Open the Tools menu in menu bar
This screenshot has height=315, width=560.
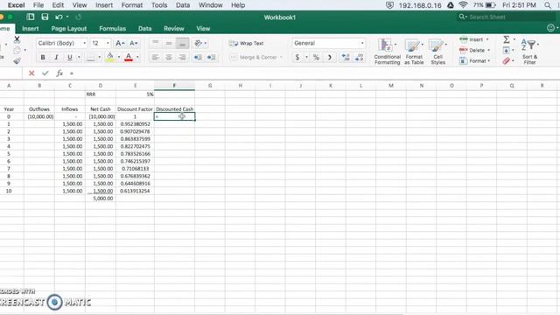[159, 5]
